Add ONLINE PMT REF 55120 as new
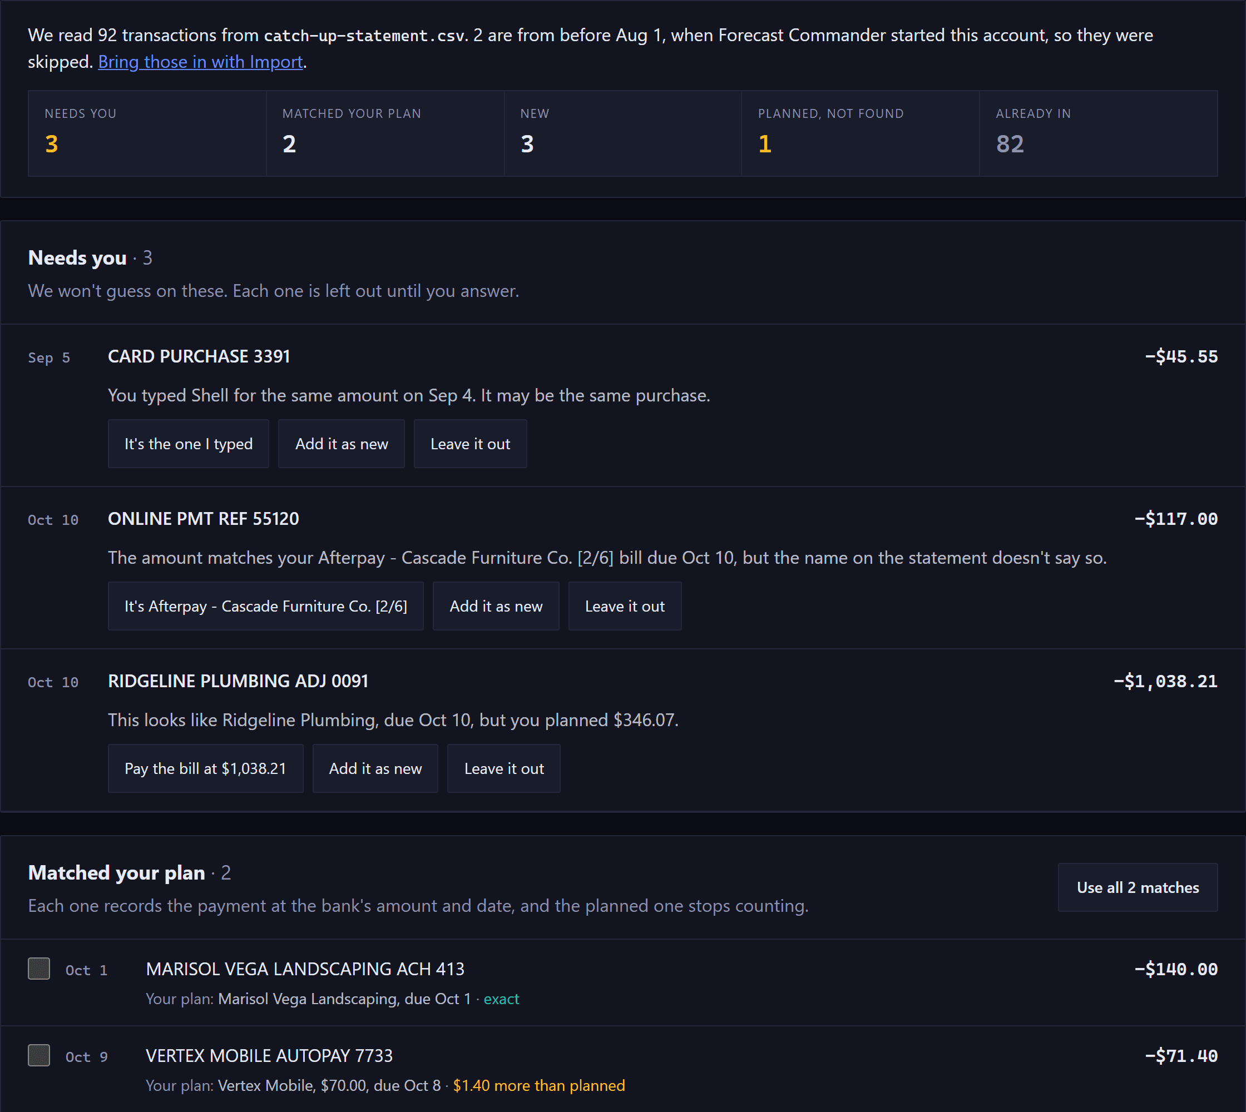 tap(496, 606)
